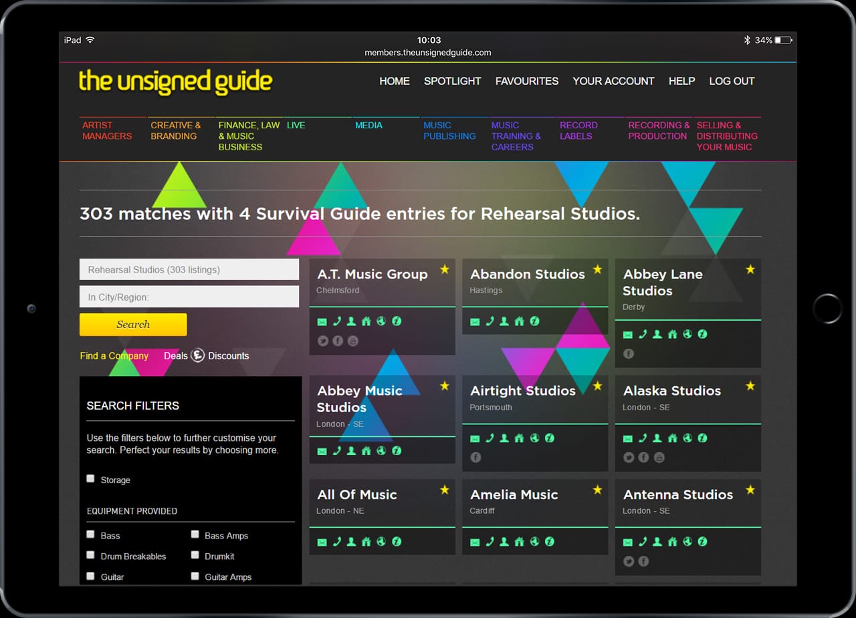Open Your Account page
Viewport: 856px width, 618px height.
coord(613,81)
